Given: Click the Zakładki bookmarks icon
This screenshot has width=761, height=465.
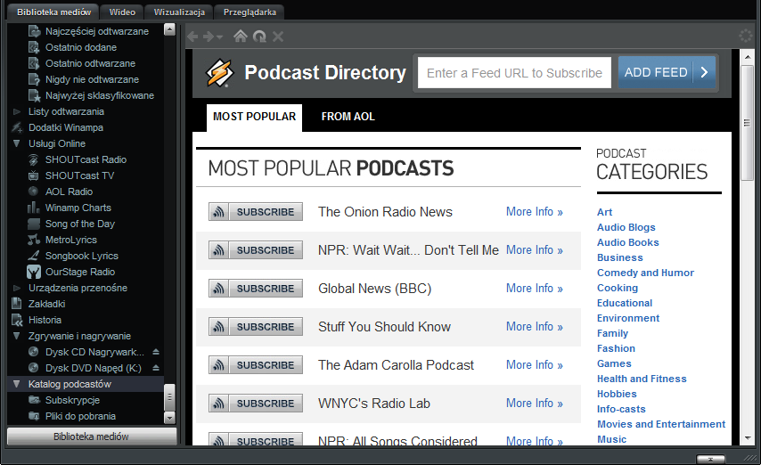Looking at the screenshot, I should point(17,304).
